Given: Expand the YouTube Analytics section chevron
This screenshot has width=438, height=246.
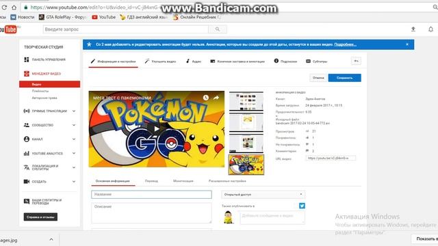Looking at the screenshot, I should click(x=74, y=153).
